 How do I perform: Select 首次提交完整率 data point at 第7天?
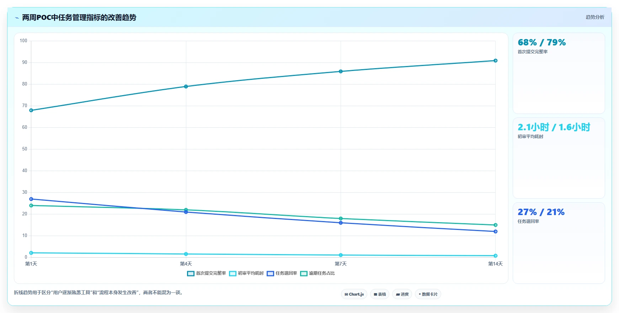(341, 71)
